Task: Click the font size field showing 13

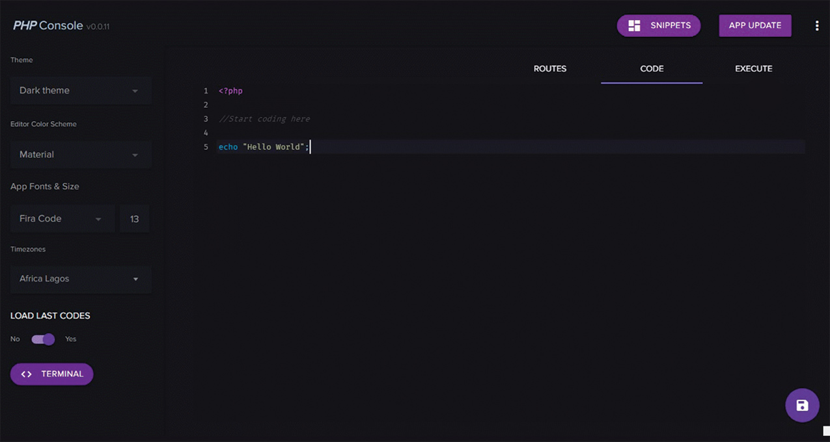Action: point(135,219)
